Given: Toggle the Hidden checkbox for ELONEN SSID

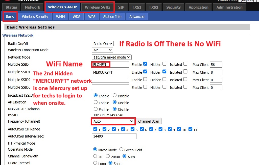Looking at the screenshot, I should 164,64.
